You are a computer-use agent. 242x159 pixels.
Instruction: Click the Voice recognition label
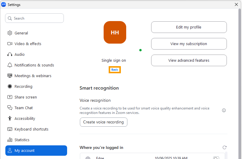click(95, 100)
